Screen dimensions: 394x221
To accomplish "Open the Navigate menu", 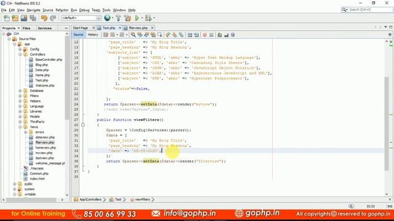I will coord(33,10).
